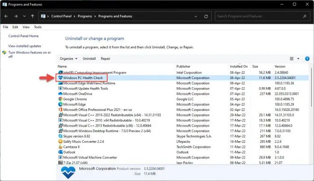Click 'Google LLC' publisher cell
314x181 pixels.
[185, 99]
